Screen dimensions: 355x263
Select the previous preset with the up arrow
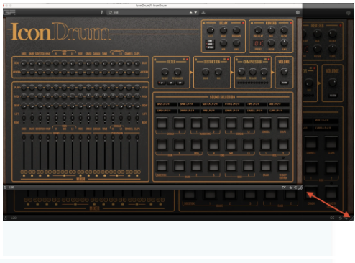191,12
